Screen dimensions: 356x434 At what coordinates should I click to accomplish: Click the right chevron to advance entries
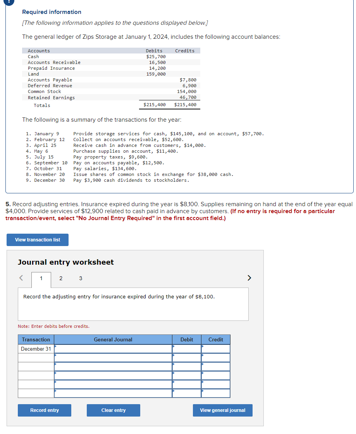tap(249, 278)
